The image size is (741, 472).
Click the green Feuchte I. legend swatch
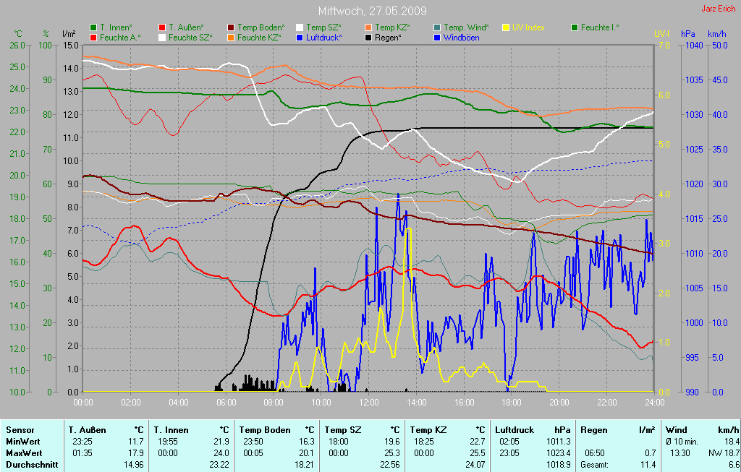(x=575, y=28)
